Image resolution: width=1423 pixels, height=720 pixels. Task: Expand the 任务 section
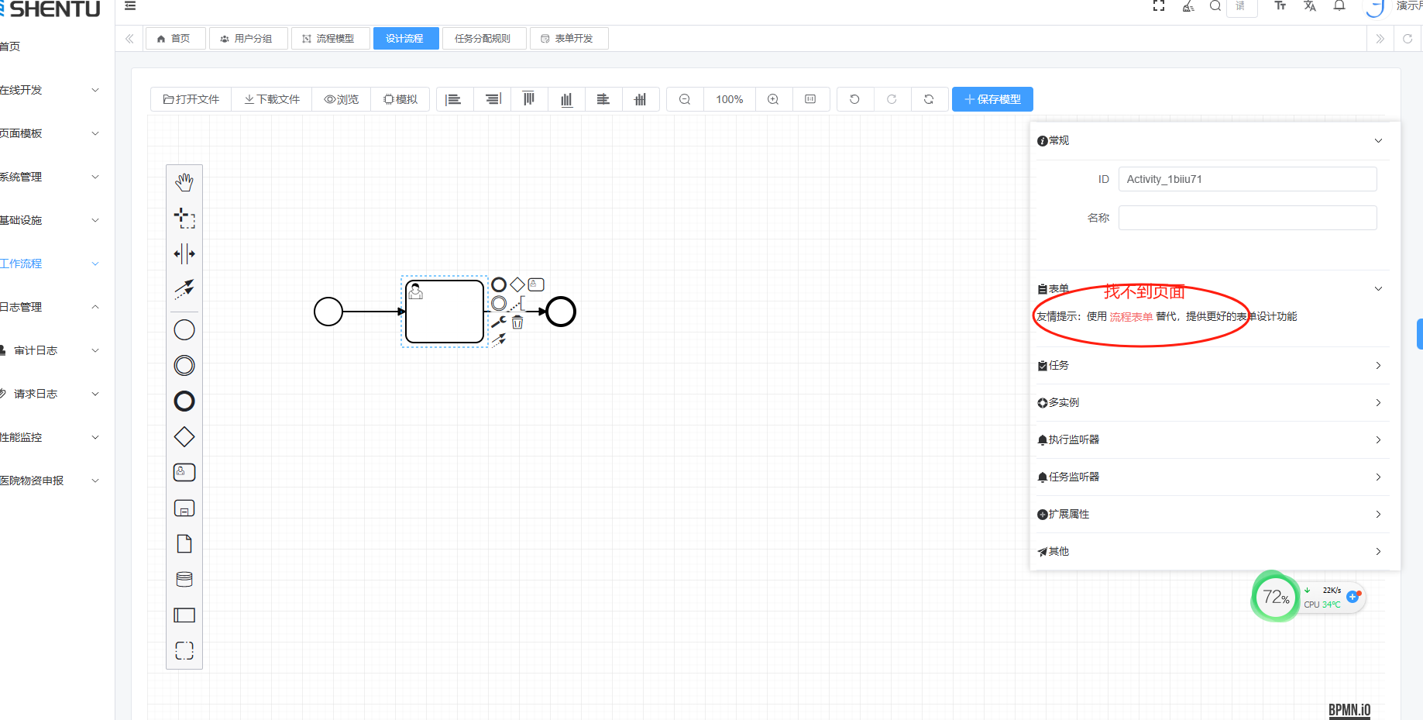click(1212, 365)
